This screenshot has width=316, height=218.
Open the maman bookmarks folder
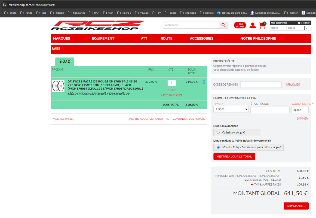(291, 13)
